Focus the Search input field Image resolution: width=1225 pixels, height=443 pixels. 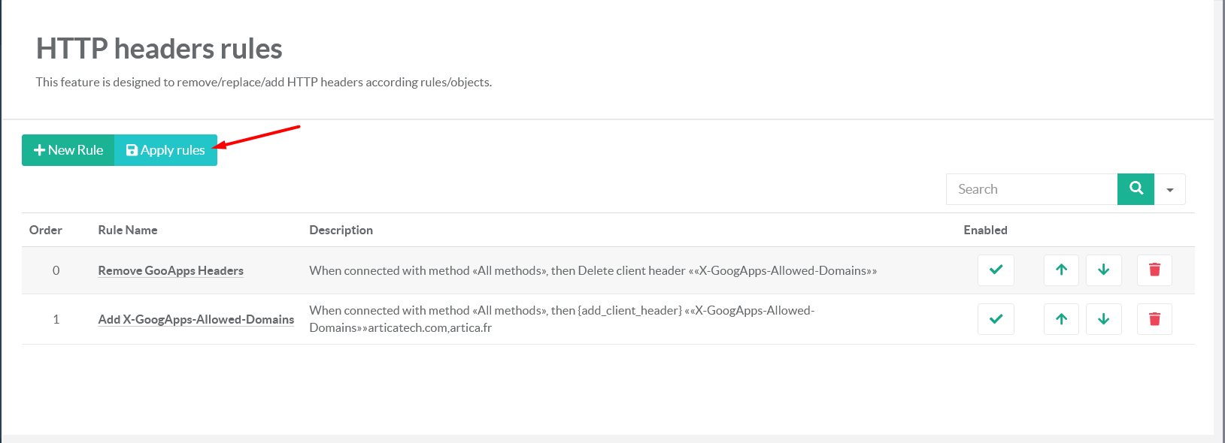[x=1032, y=189]
